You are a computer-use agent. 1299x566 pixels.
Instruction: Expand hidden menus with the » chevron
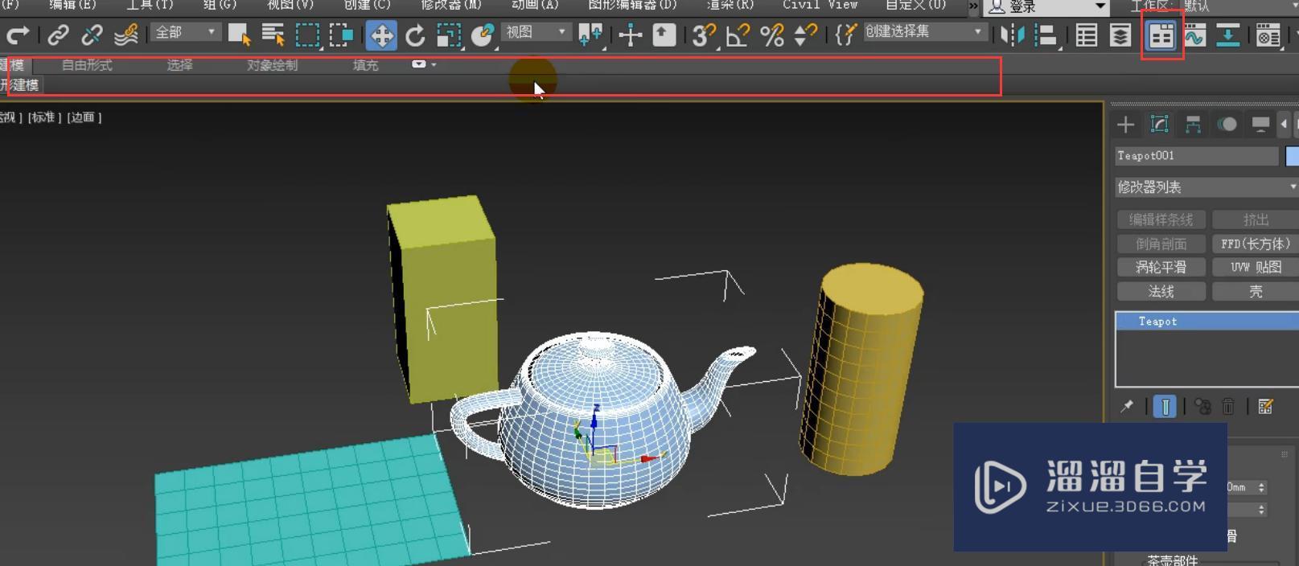[973, 6]
